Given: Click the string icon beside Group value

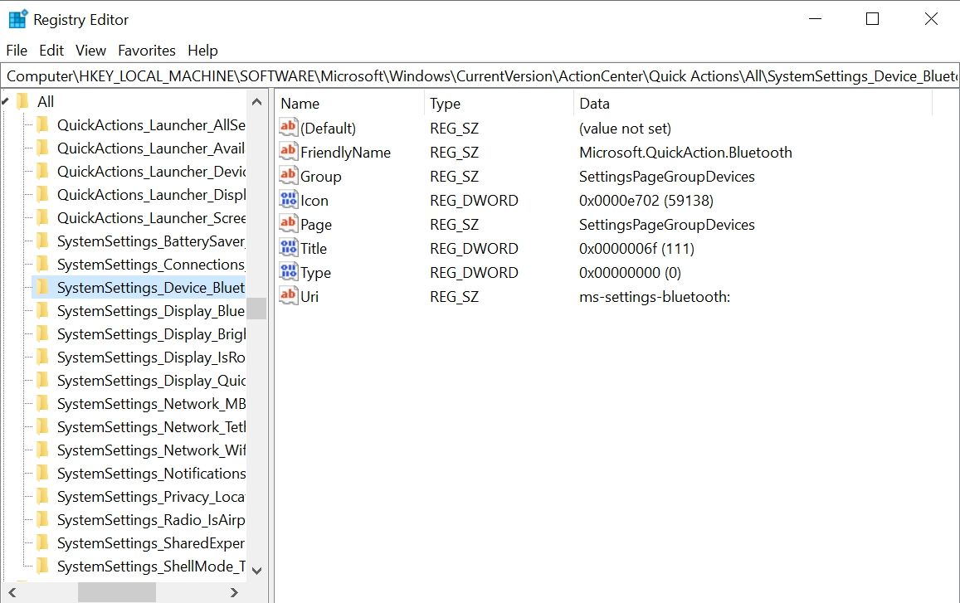Looking at the screenshot, I should (x=289, y=176).
